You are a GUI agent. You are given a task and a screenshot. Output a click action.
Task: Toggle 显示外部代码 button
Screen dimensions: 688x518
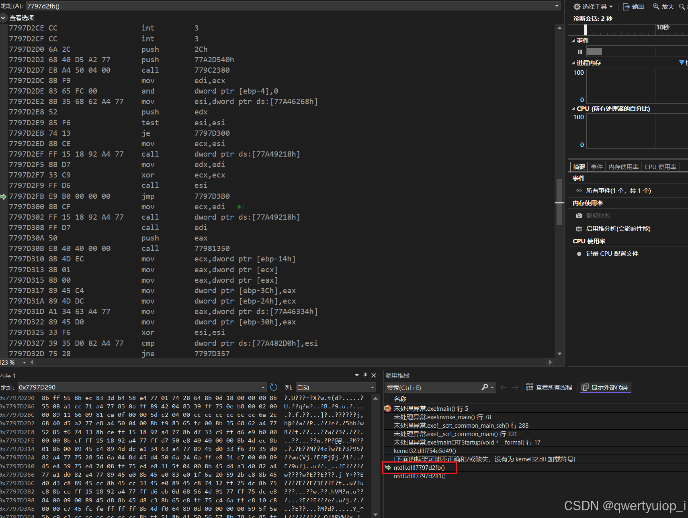[605, 387]
